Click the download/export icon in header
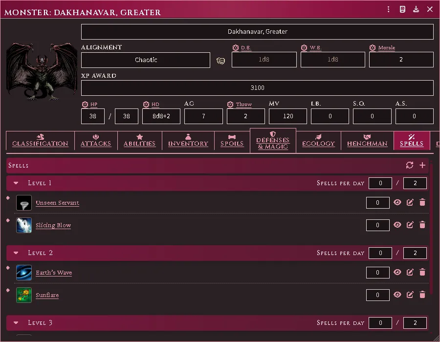Image resolution: width=440 pixels, height=342 pixels. coord(416,10)
